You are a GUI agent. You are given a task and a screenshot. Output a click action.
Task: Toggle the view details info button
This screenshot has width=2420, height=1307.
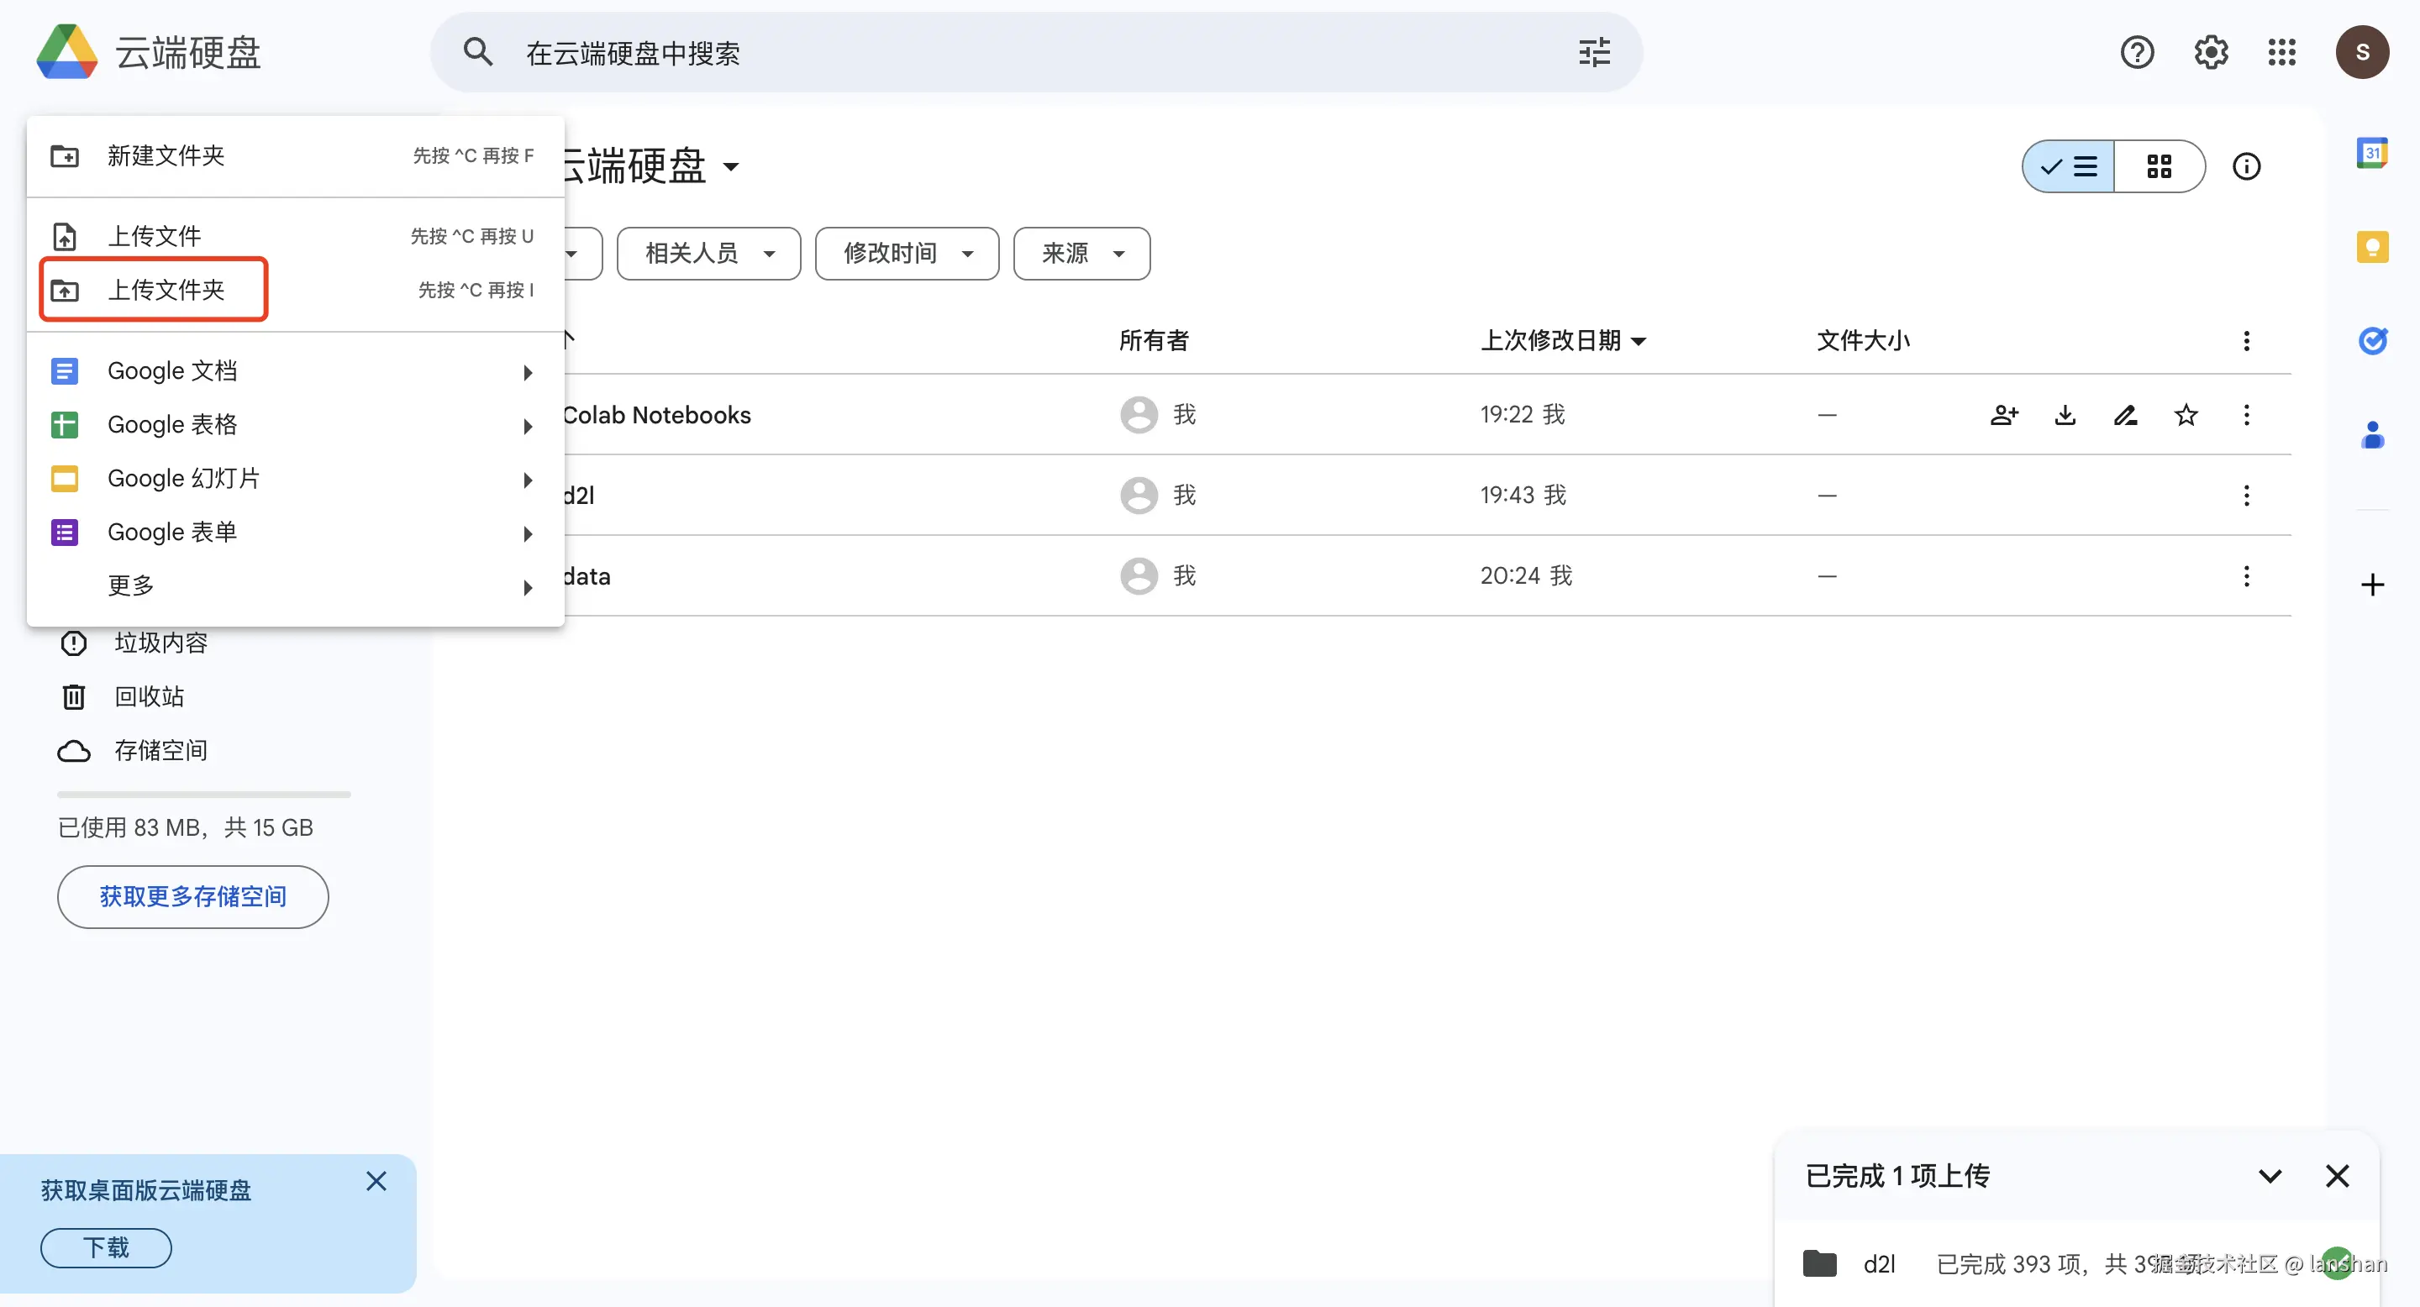pyautogui.click(x=2245, y=167)
